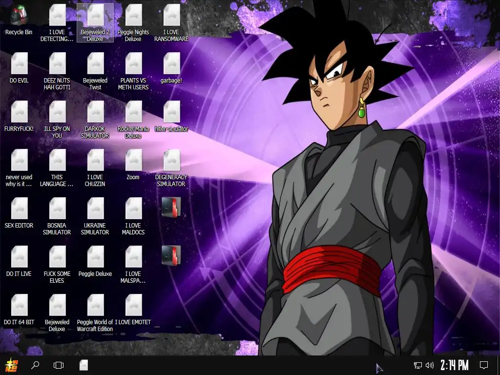Select the Bejeweled Twist shortcut
This screenshot has width=500, height=375.
point(95,71)
